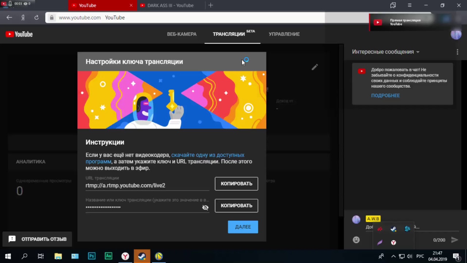Click the РУС language indicator
This screenshot has height=263, width=467.
pos(420,256)
